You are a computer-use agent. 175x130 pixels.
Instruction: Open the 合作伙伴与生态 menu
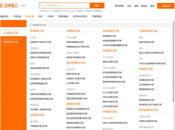(80, 16)
